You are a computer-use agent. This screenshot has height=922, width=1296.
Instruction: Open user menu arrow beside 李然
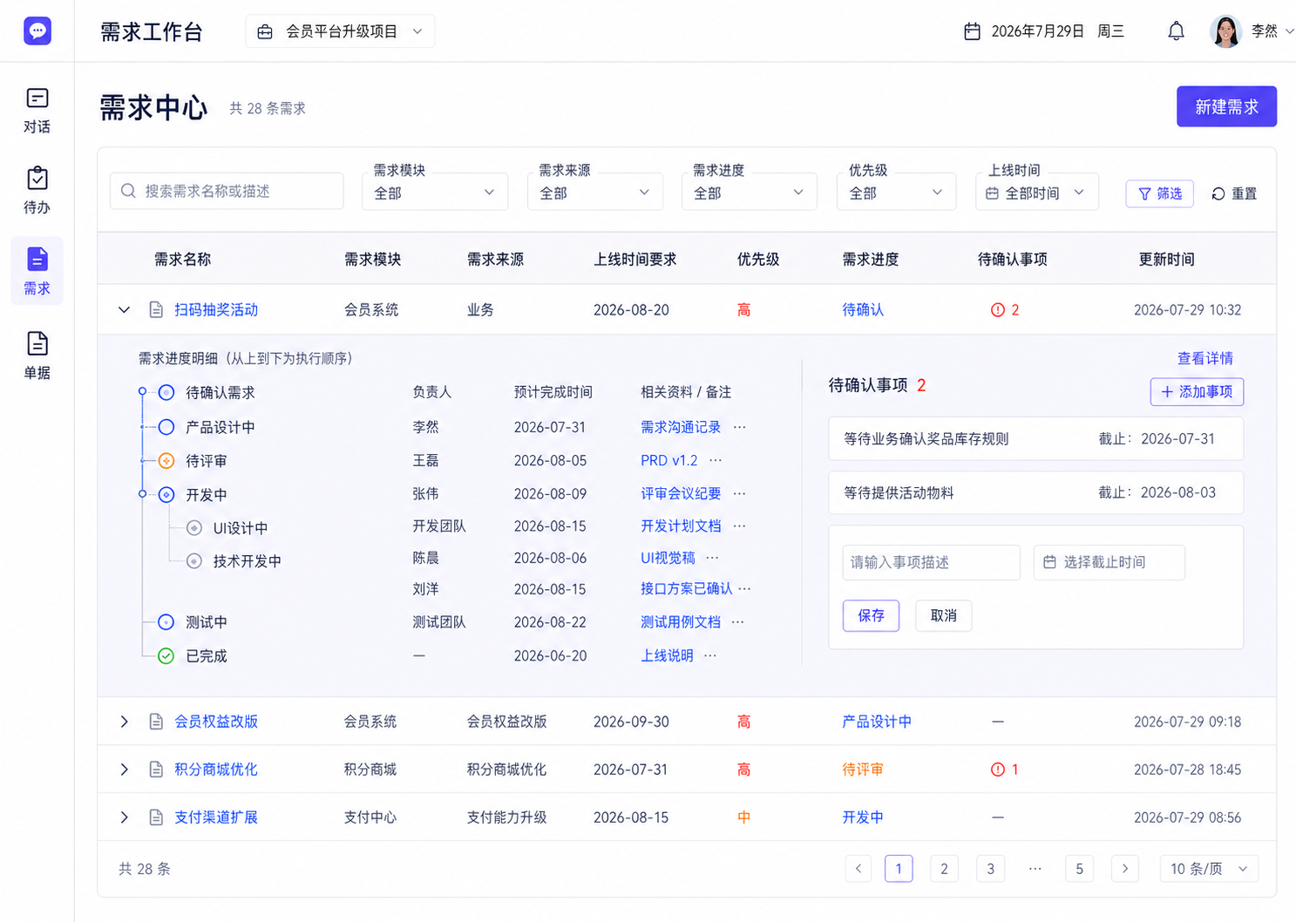[x=1290, y=31]
